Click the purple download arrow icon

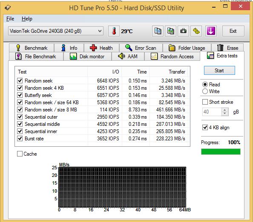click(x=211, y=31)
